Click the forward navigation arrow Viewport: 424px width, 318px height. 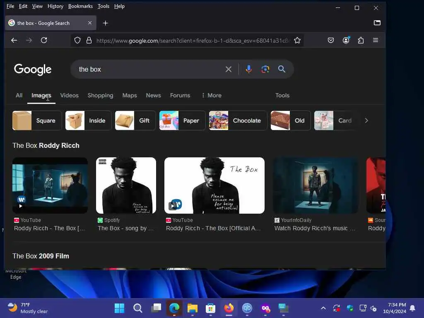[29, 40]
